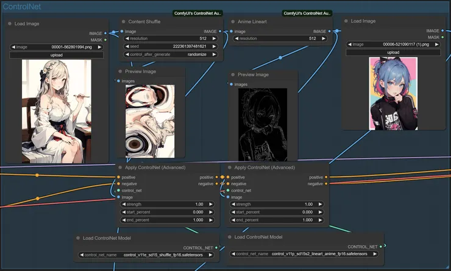
Task: Click the strength value field in the Apply ControlNet node above the lineart model loader
Action: [276, 204]
